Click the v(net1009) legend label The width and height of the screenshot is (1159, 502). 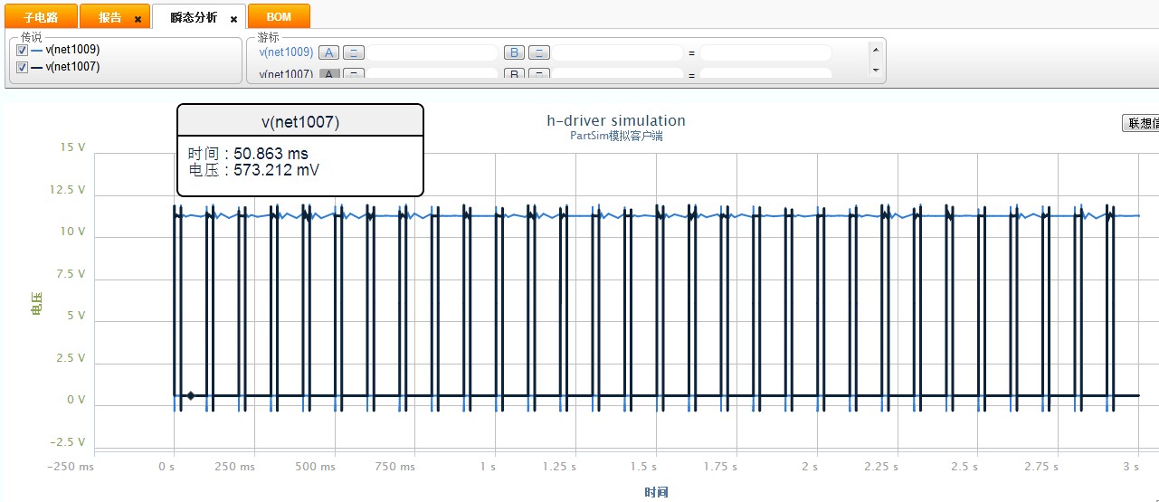click(x=72, y=50)
